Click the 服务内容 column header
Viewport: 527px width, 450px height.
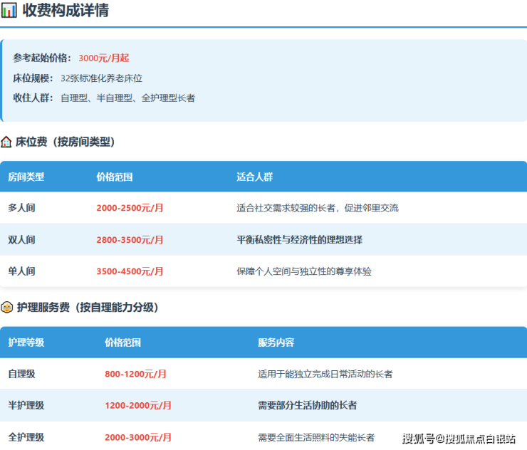pyautogui.click(x=276, y=342)
